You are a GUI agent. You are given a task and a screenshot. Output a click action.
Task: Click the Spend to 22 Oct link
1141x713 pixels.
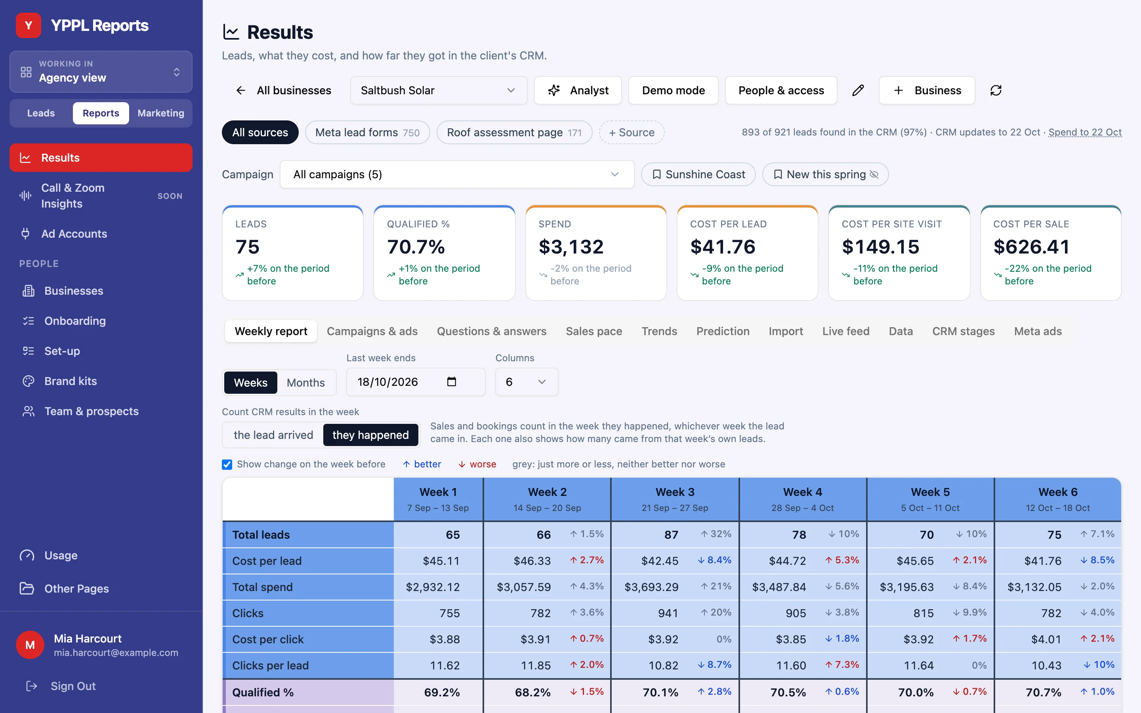coord(1085,133)
